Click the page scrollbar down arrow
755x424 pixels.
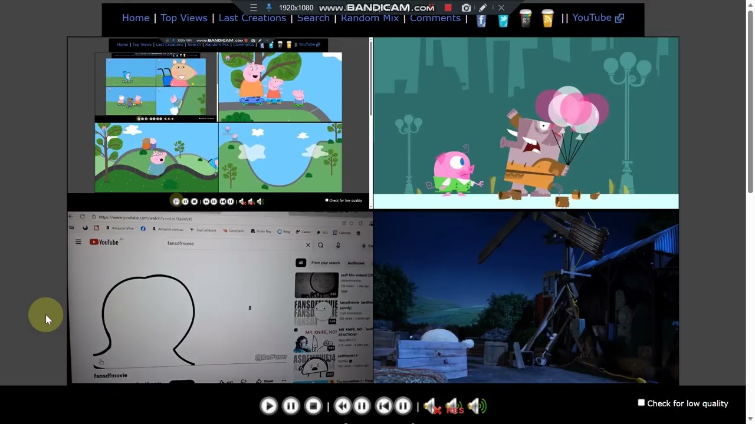tap(750, 419)
